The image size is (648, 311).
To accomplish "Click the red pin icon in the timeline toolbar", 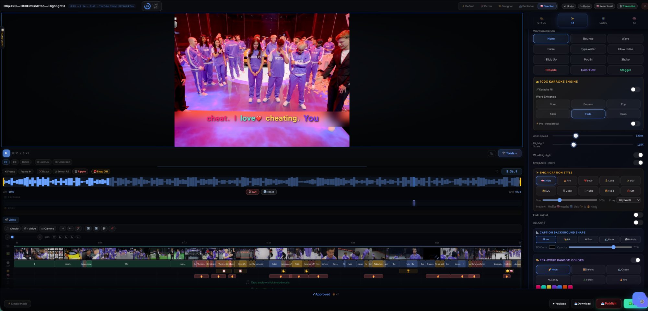I will coord(112,229).
